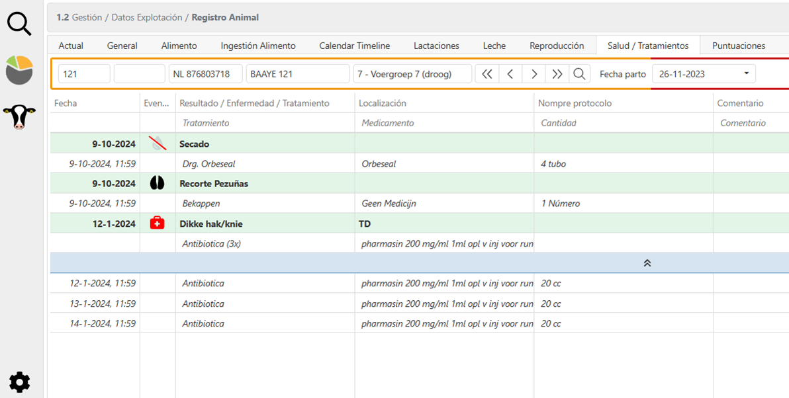Open settings gear icon at bottom left
Image resolution: width=789 pixels, height=398 pixels.
coord(19,381)
